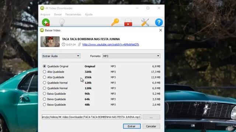Click the 4K Video Downloader title logo
The width and height of the screenshot is (236, 132).
(x=42, y=8)
